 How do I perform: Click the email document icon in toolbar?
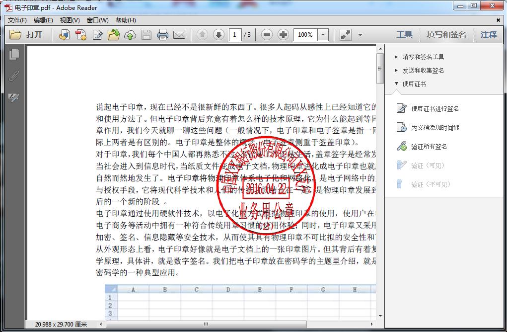pos(180,34)
